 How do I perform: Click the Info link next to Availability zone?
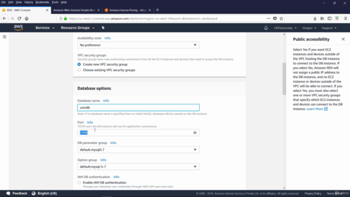[x=107, y=38]
